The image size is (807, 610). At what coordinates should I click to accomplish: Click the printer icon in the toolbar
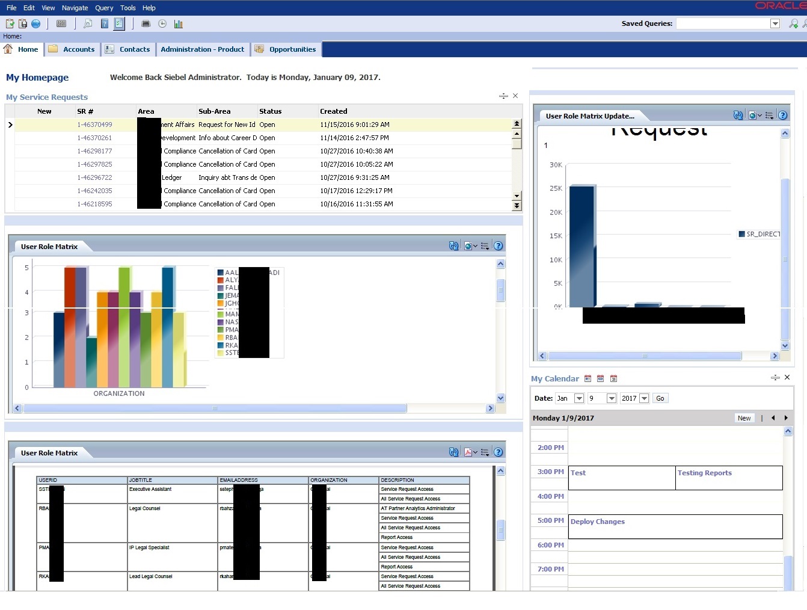coord(146,23)
